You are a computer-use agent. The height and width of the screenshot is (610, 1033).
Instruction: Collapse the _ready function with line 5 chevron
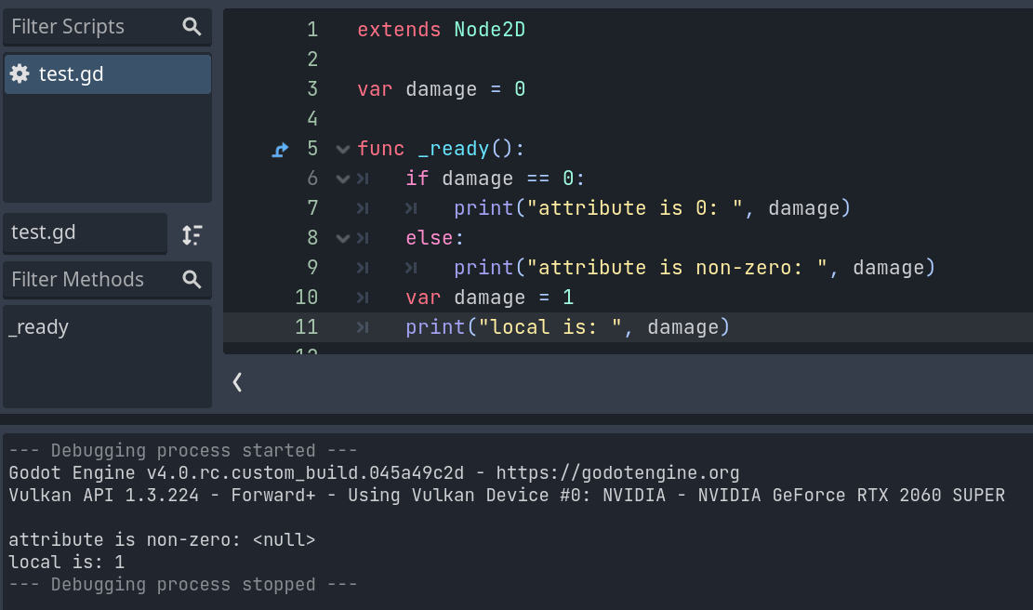[x=342, y=148]
